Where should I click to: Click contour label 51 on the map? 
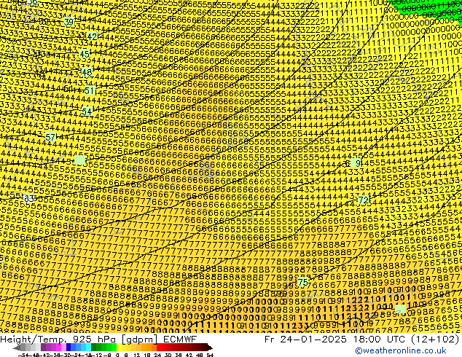coord(90,90)
